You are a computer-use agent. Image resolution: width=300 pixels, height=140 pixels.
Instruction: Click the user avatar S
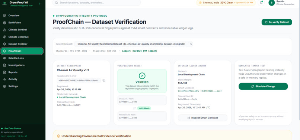click(271, 3)
